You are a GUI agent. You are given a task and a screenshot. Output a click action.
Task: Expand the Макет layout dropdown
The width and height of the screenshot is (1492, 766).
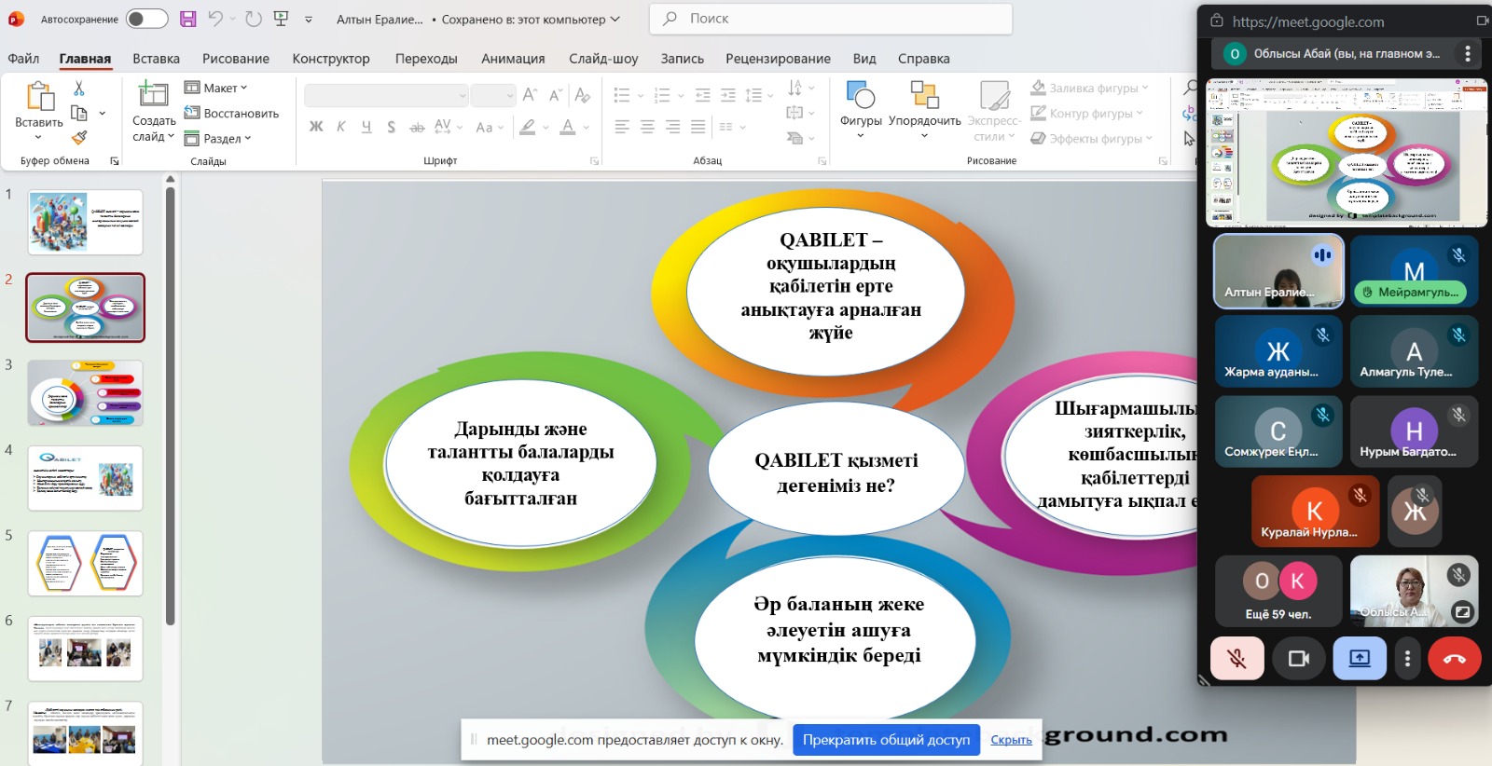pos(216,88)
